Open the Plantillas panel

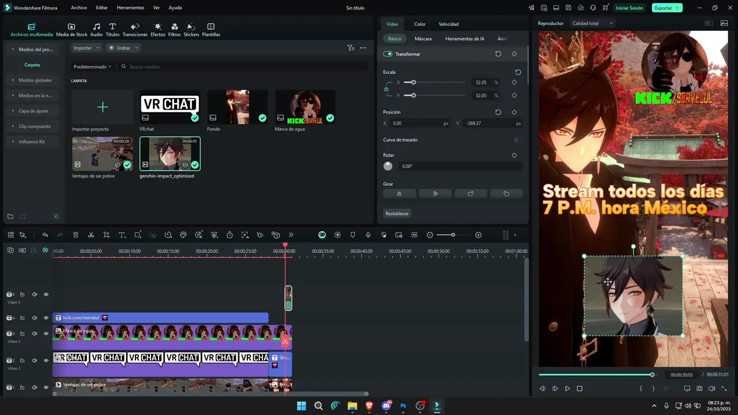click(x=211, y=30)
